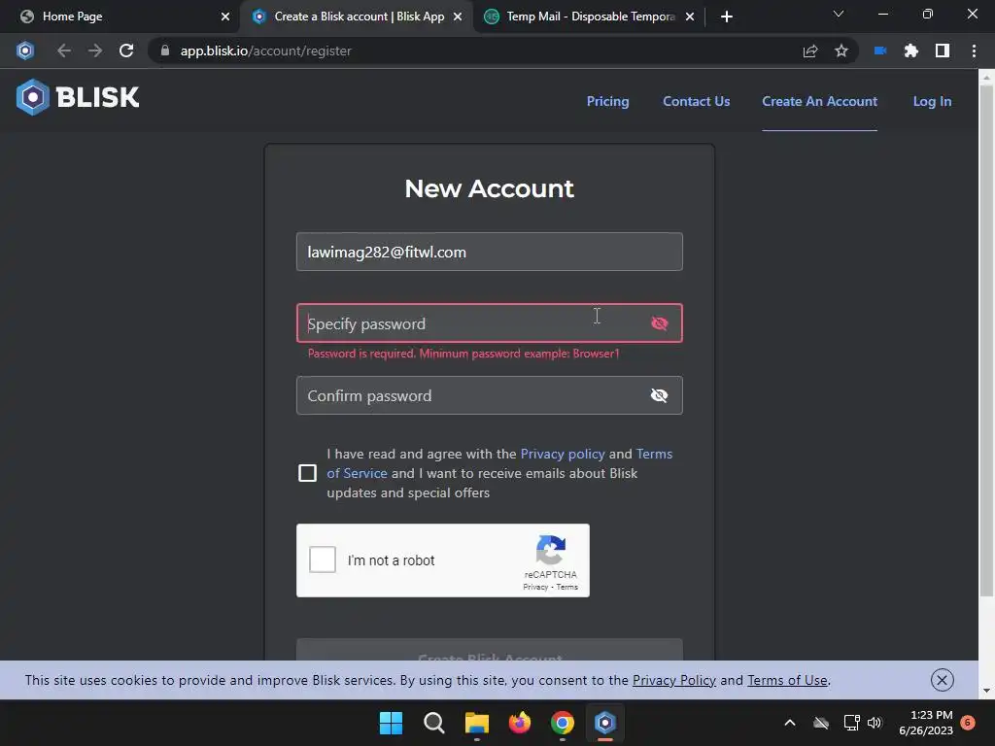995x746 pixels.
Task: Go to the Log In page
Action: point(932,101)
